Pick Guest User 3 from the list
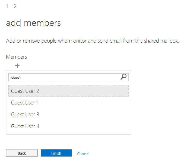 click(x=68, y=115)
